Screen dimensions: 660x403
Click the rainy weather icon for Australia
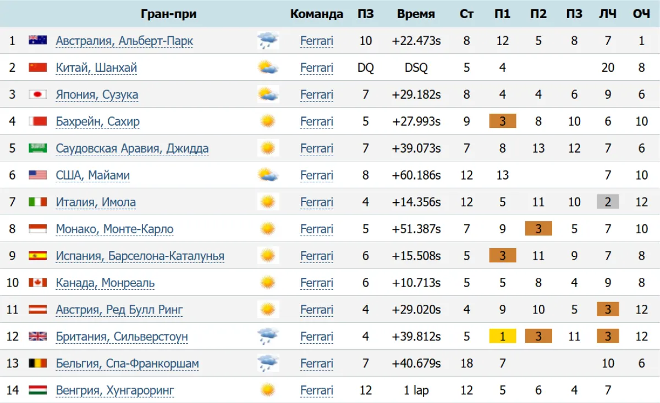268,41
